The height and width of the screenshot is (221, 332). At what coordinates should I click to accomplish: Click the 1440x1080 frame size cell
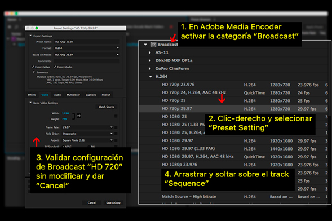(281, 149)
